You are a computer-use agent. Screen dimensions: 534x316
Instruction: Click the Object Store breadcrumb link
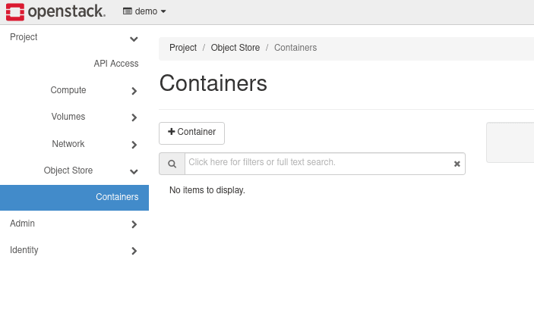235,48
